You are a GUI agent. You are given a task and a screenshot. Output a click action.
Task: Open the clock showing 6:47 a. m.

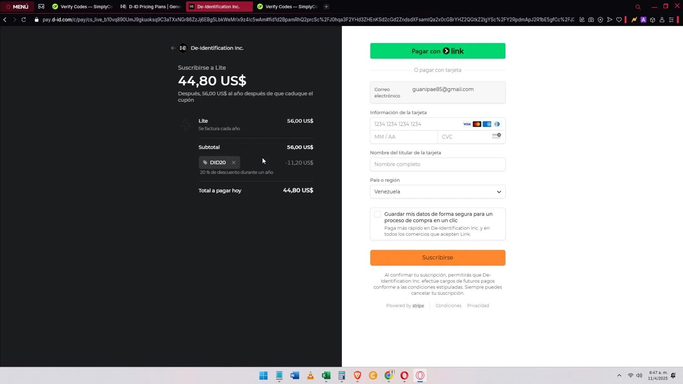click(x=658, y=375)
